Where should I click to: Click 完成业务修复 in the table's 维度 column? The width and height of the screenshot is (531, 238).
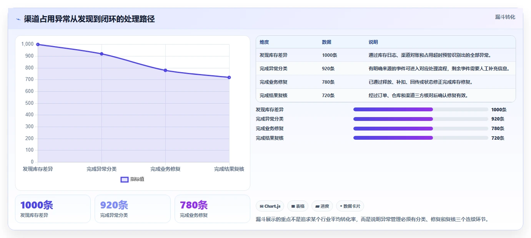[273, 82]
